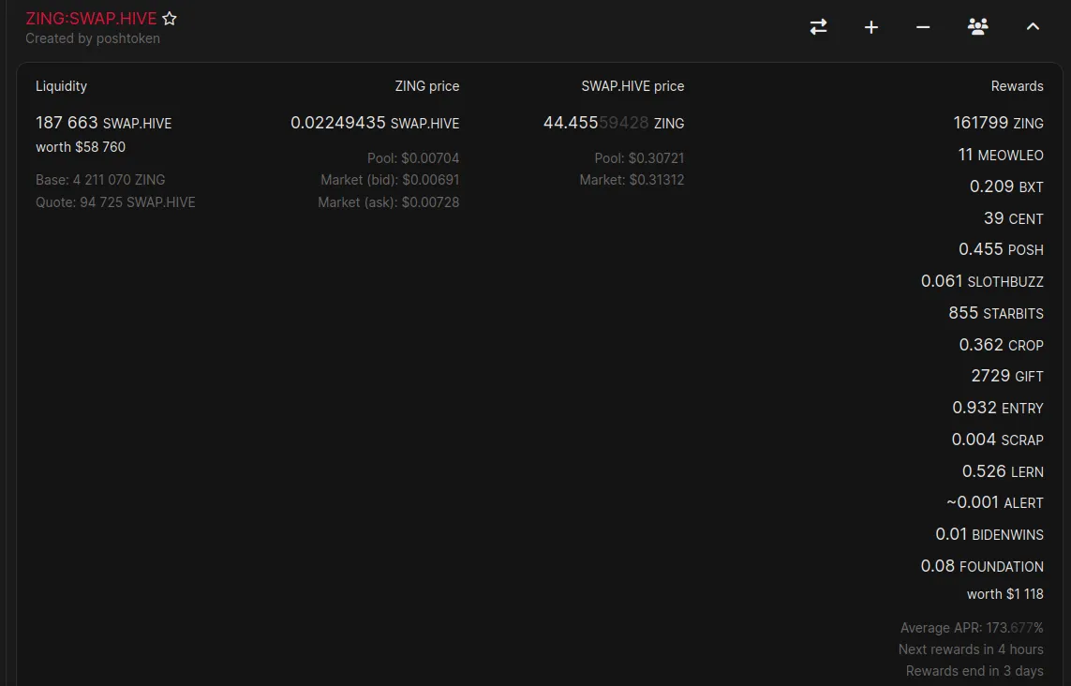Select the 'Average APR: 173.677%' text

pos(972,627)
